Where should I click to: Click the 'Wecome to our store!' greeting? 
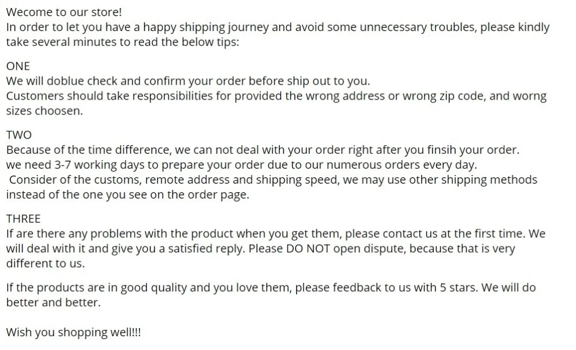[x=64, y=12]
